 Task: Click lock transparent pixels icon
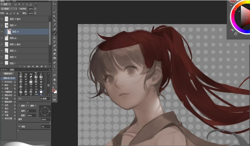click(7, 14)
